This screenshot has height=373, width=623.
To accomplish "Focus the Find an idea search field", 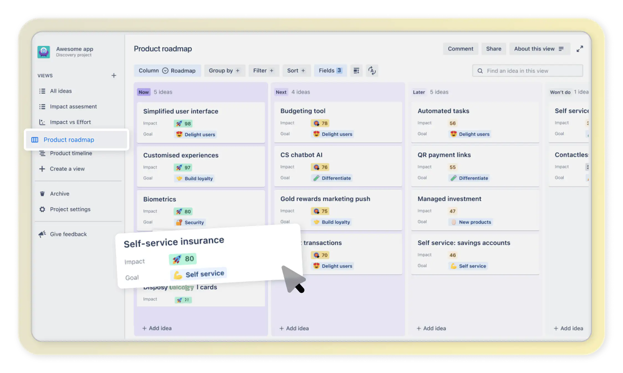I will [x=527, y=71].
